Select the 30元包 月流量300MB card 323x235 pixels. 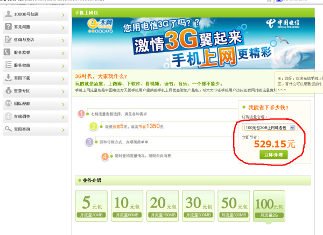(x=198, y=205)
